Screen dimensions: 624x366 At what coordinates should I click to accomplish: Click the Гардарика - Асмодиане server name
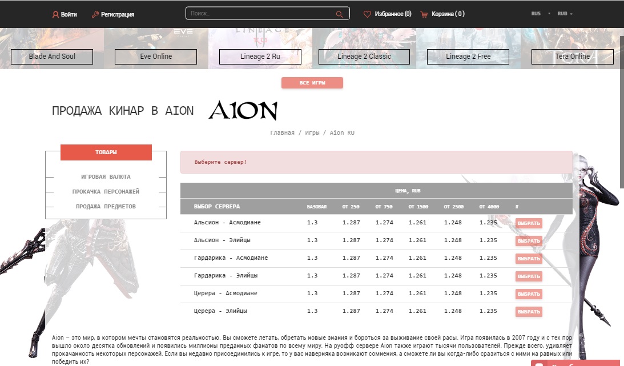231,258
